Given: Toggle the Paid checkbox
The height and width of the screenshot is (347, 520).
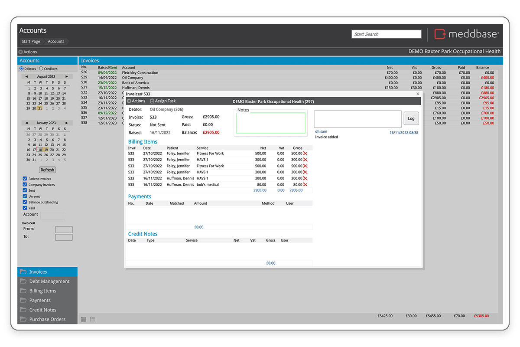Looking at the screenshot, I should 25,208.
